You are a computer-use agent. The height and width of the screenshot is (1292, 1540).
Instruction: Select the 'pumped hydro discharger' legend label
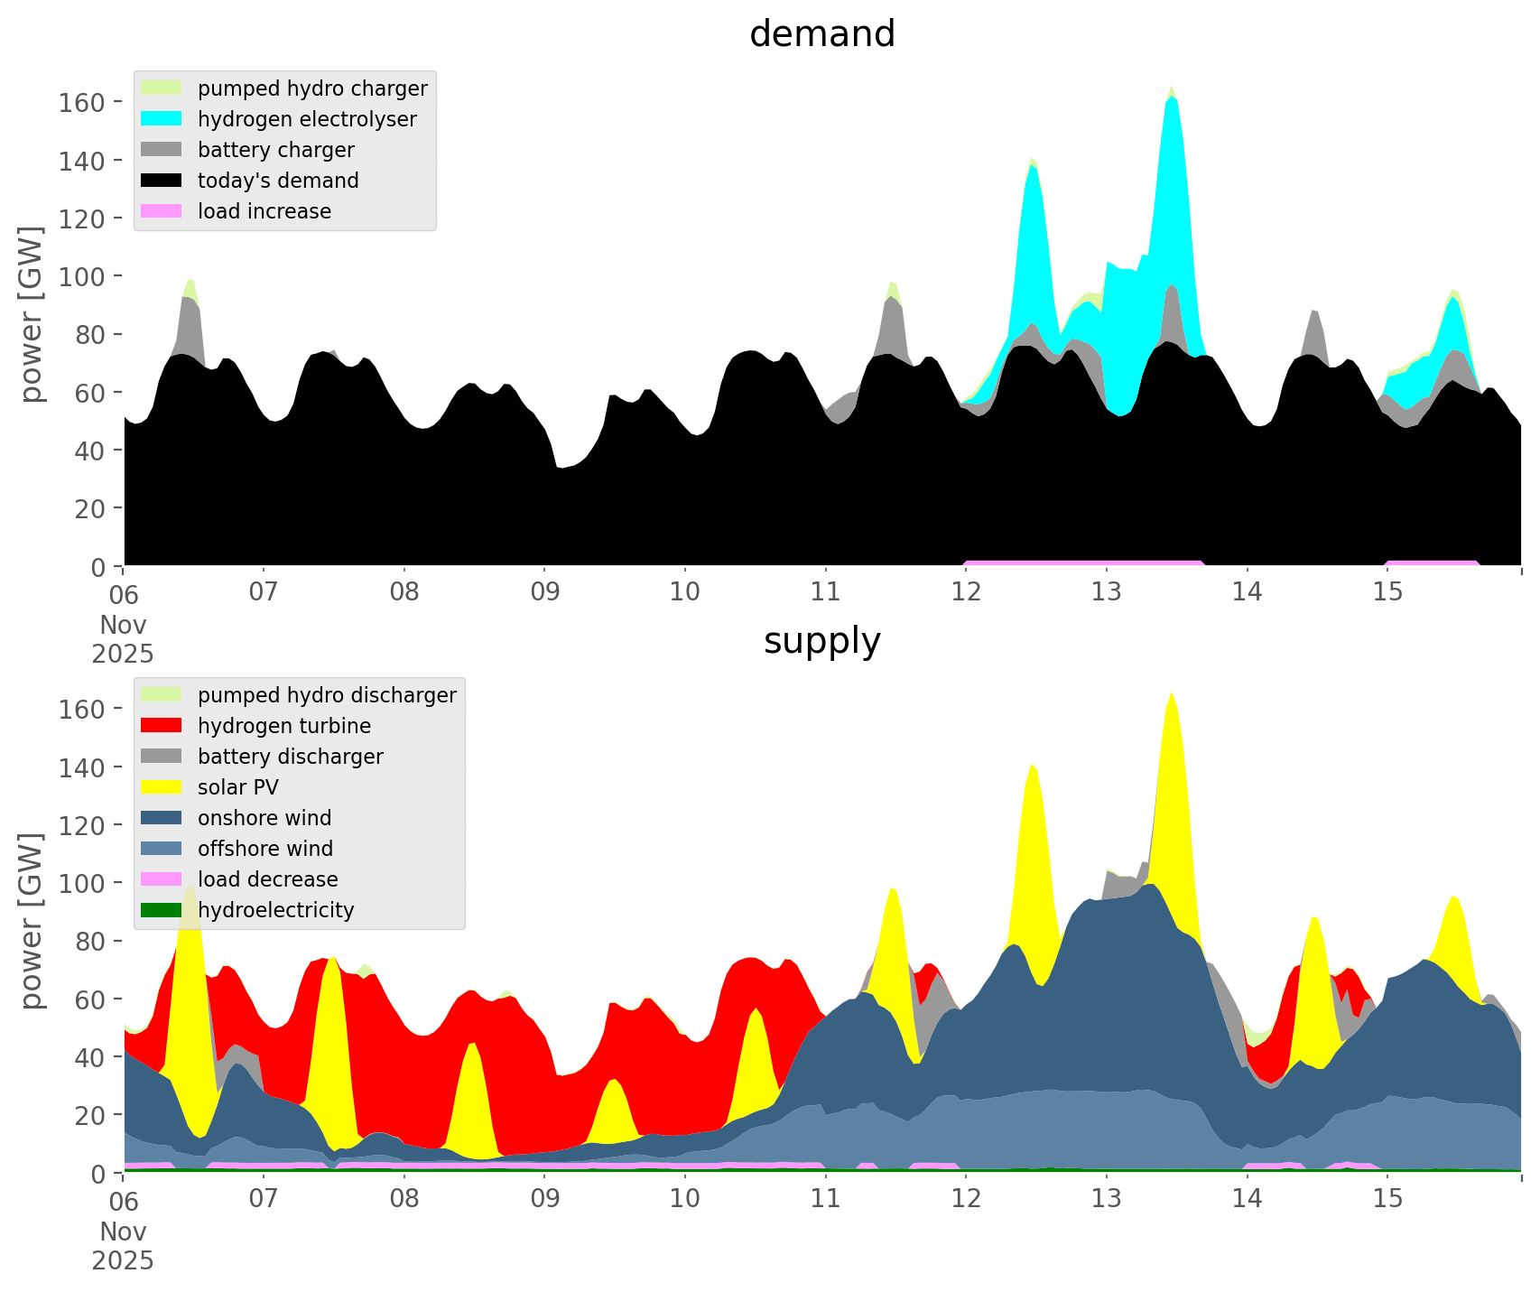327,695
